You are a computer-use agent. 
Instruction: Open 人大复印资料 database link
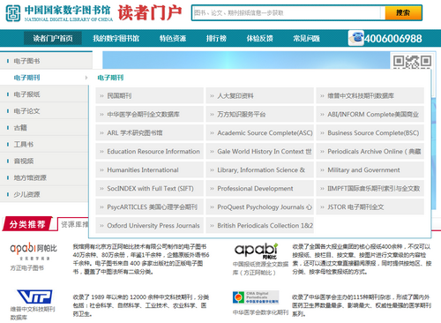(259, 95)
